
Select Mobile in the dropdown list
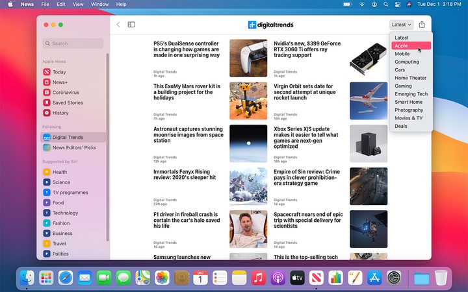point(411,54)
